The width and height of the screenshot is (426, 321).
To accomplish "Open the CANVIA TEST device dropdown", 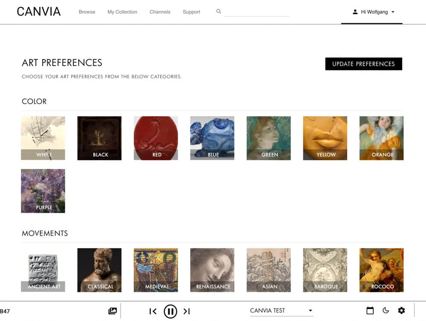I will (282, 311).
